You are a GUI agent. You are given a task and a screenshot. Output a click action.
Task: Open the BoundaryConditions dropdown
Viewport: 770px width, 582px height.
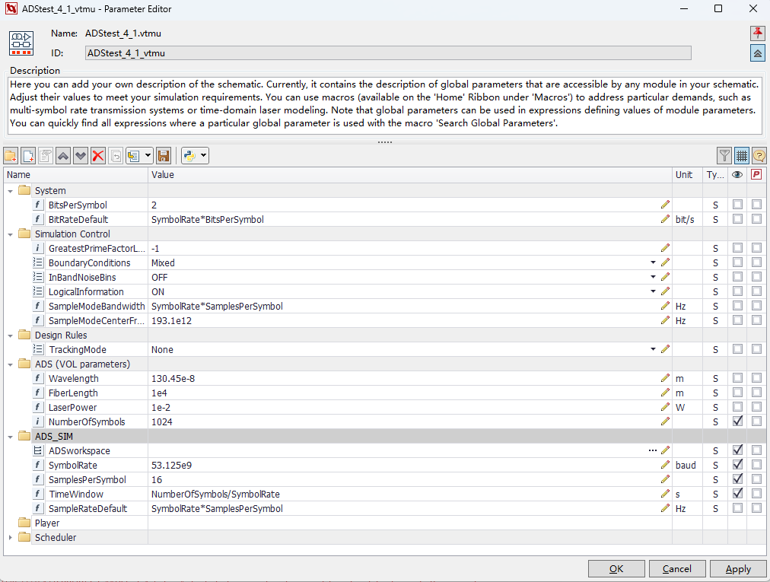(653, 262)
